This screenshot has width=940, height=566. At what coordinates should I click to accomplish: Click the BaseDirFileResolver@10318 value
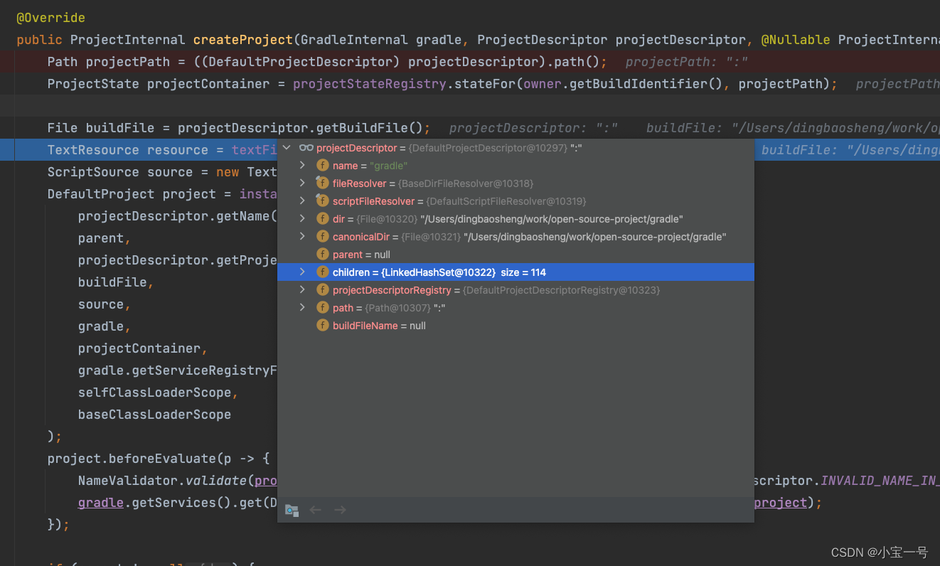[x=466, y=183]
